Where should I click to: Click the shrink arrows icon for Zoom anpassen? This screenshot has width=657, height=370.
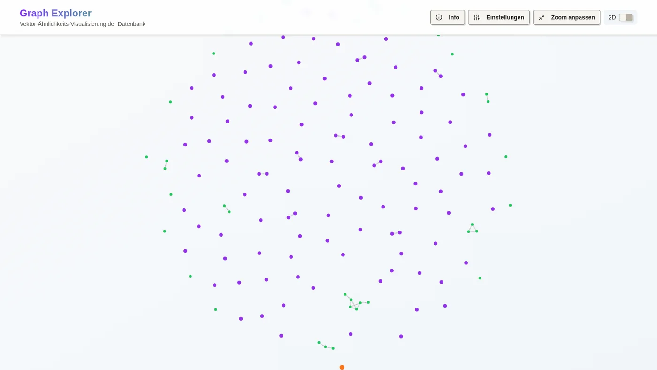[x=542, y=17]
